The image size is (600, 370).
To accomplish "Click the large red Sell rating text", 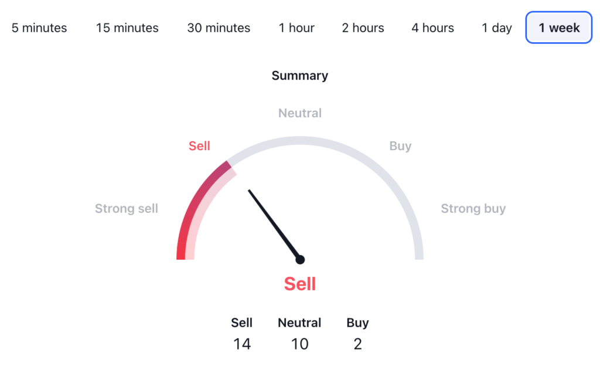I will [300, 284].
